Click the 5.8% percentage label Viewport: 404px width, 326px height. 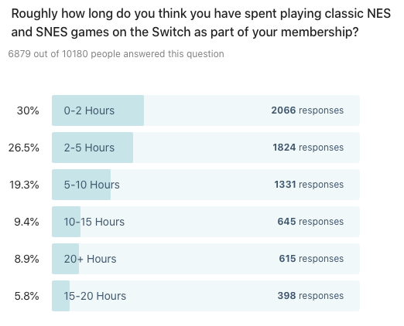click(x=26, y=296)
